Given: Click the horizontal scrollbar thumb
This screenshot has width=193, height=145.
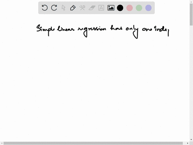Looking at the screenshot, I should (93, 143).
